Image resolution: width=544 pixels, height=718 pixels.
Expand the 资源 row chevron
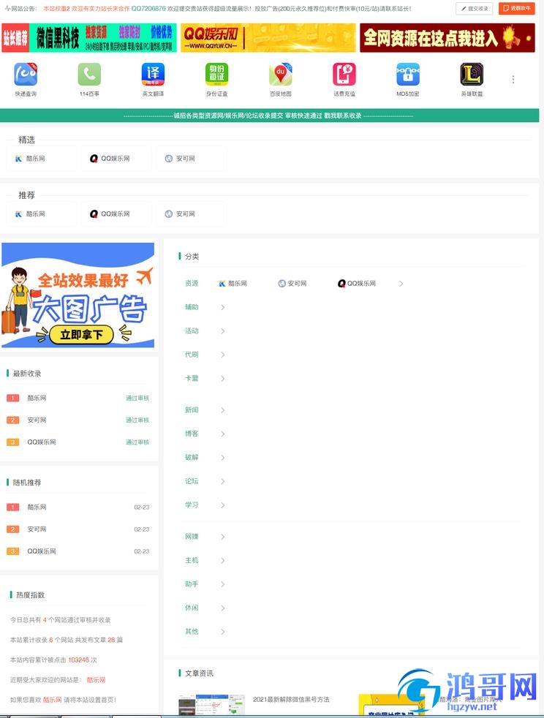(x=401, y=284)
